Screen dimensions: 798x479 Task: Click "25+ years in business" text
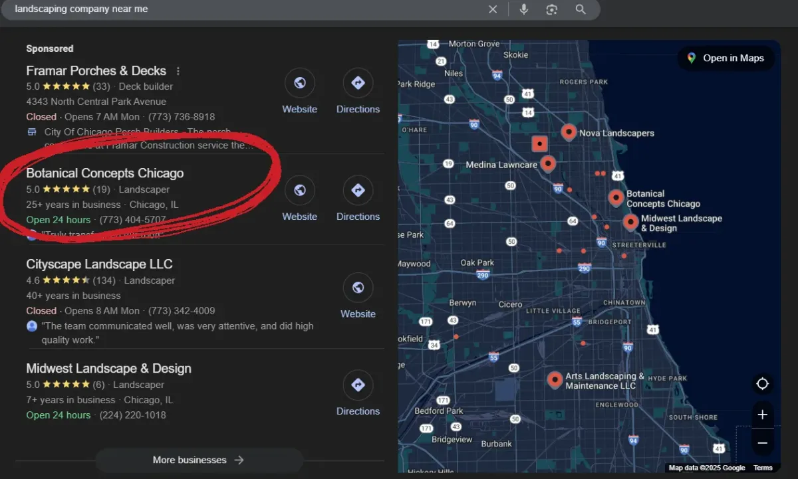click(x=73, y=205)
